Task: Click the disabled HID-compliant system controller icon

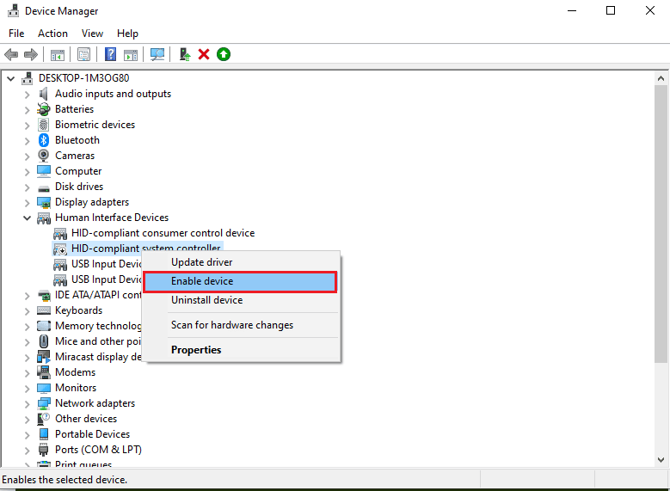Action: pyautogui.click(x=60, y=249)
